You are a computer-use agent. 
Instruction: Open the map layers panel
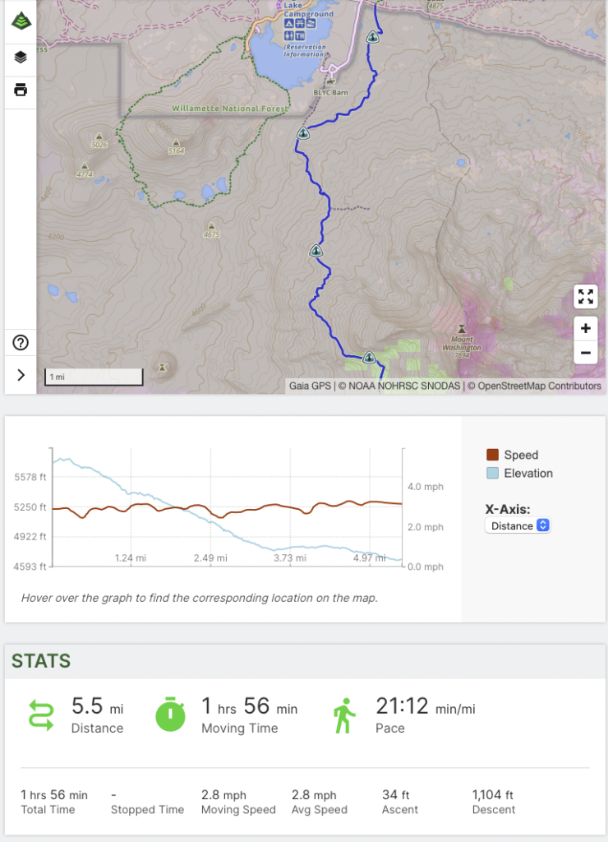20,58
